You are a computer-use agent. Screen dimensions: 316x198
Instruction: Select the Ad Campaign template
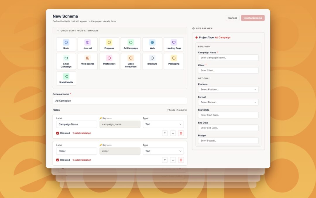(x=131, y=44)
